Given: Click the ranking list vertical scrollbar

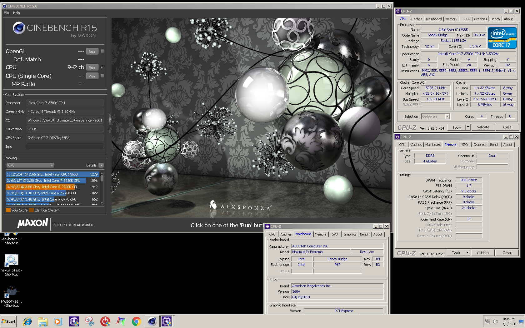Looking at the screenshot, I should point(102,188).
